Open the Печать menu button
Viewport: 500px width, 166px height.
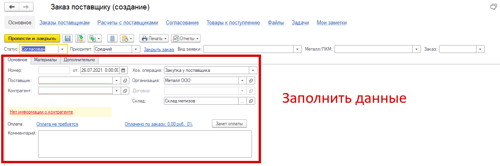tap(154, 38)
